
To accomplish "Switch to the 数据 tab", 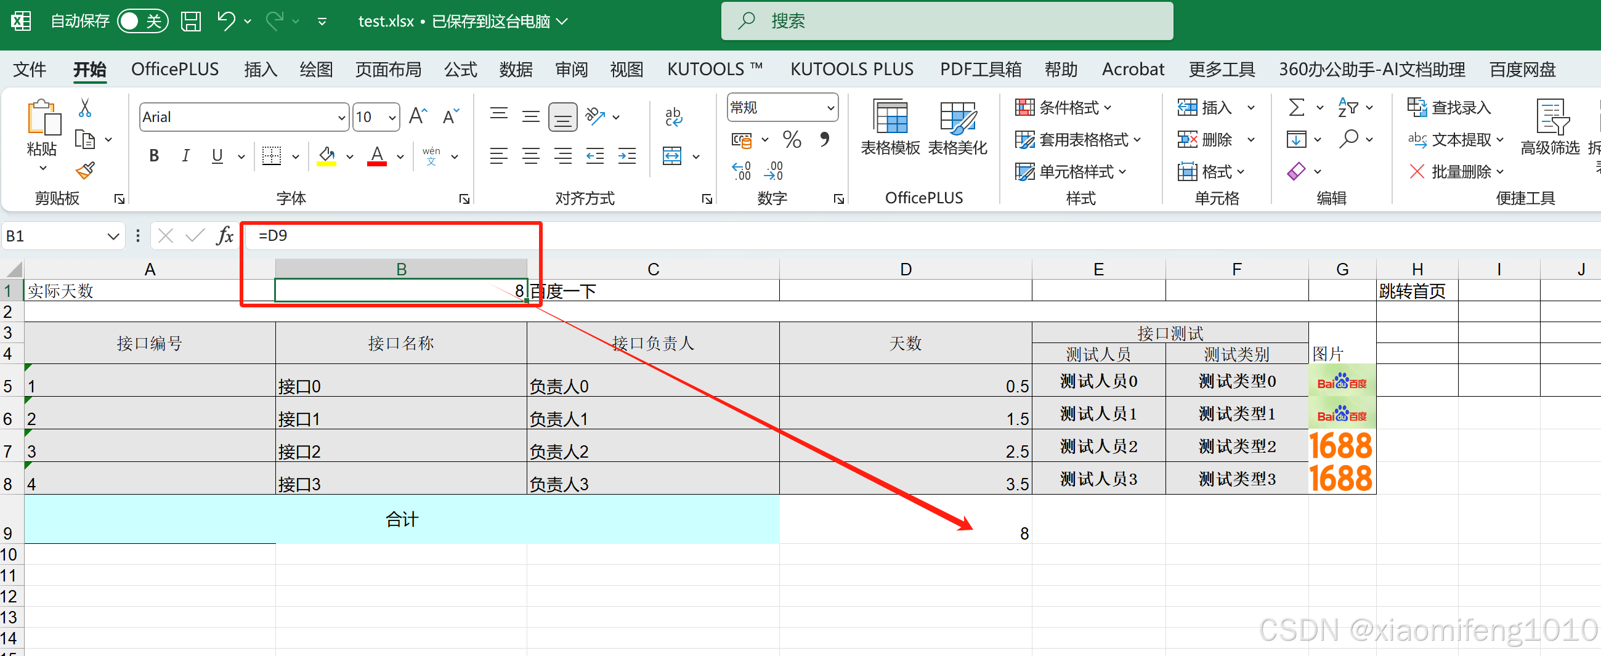I will 516,69.
